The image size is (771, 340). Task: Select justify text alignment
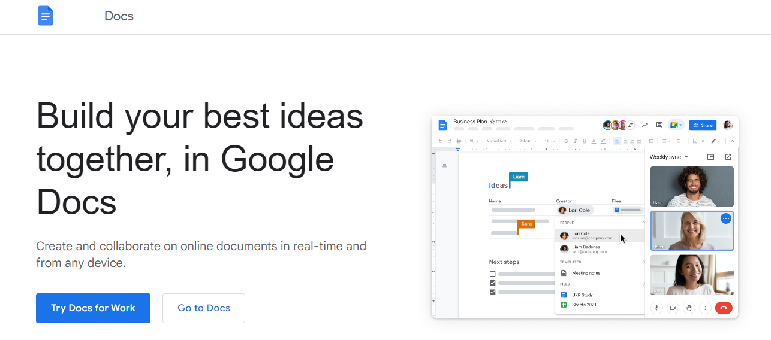click(x=639, y=141)
